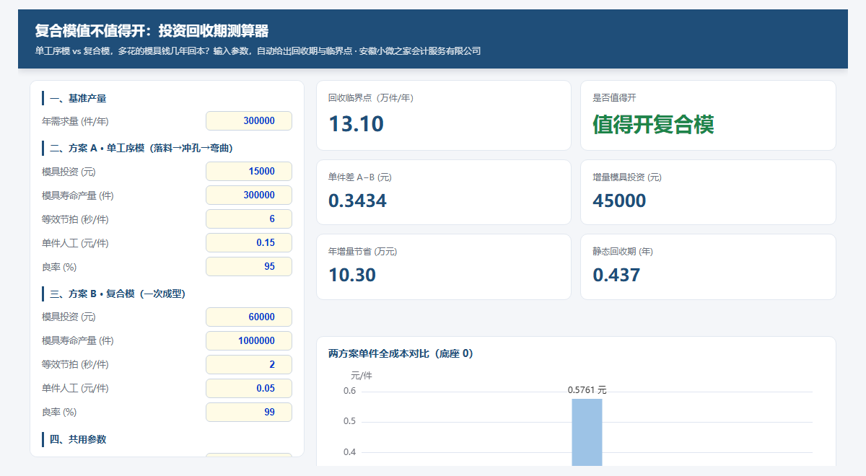Image resolution: width=866 pixels, height=476 pixels.
Task: Click the 一、基准产量 section heading
Action: (x=78, y=98)
